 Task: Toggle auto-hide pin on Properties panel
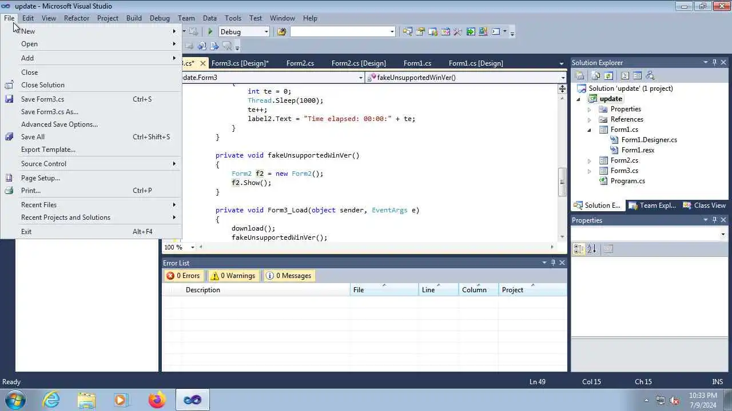[x=714, y=220]
